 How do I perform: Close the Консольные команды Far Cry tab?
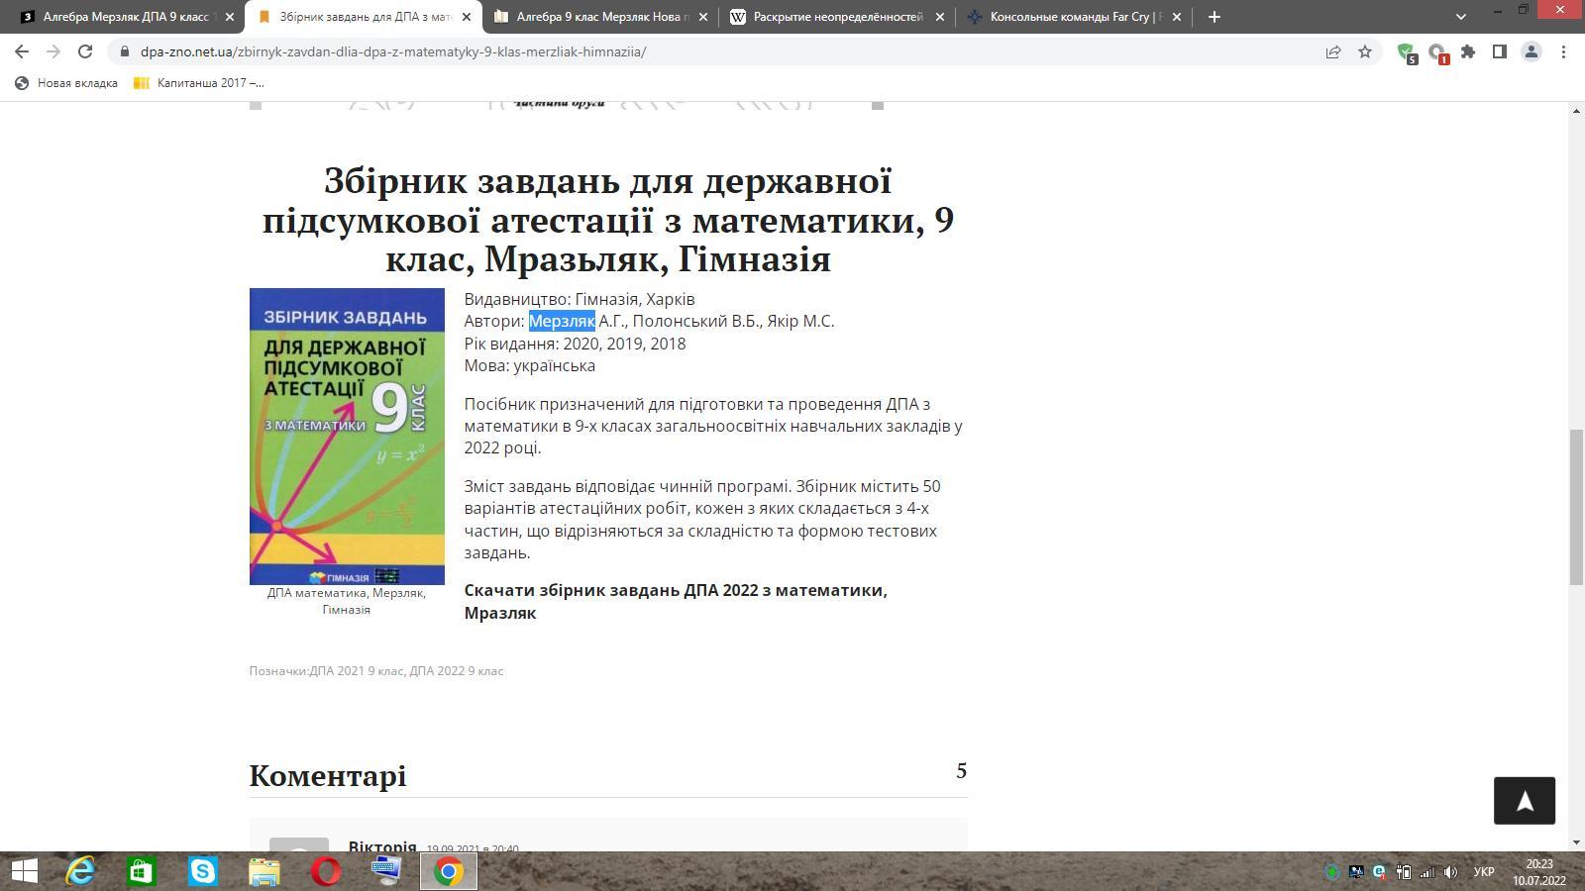pyautogui.click(x=1177, y=17)
